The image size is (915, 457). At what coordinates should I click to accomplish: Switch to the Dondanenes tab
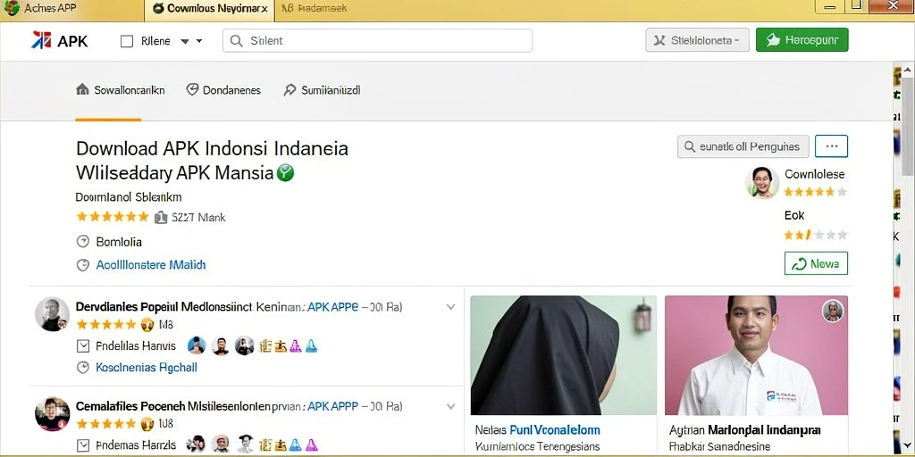tap(223, 90)
